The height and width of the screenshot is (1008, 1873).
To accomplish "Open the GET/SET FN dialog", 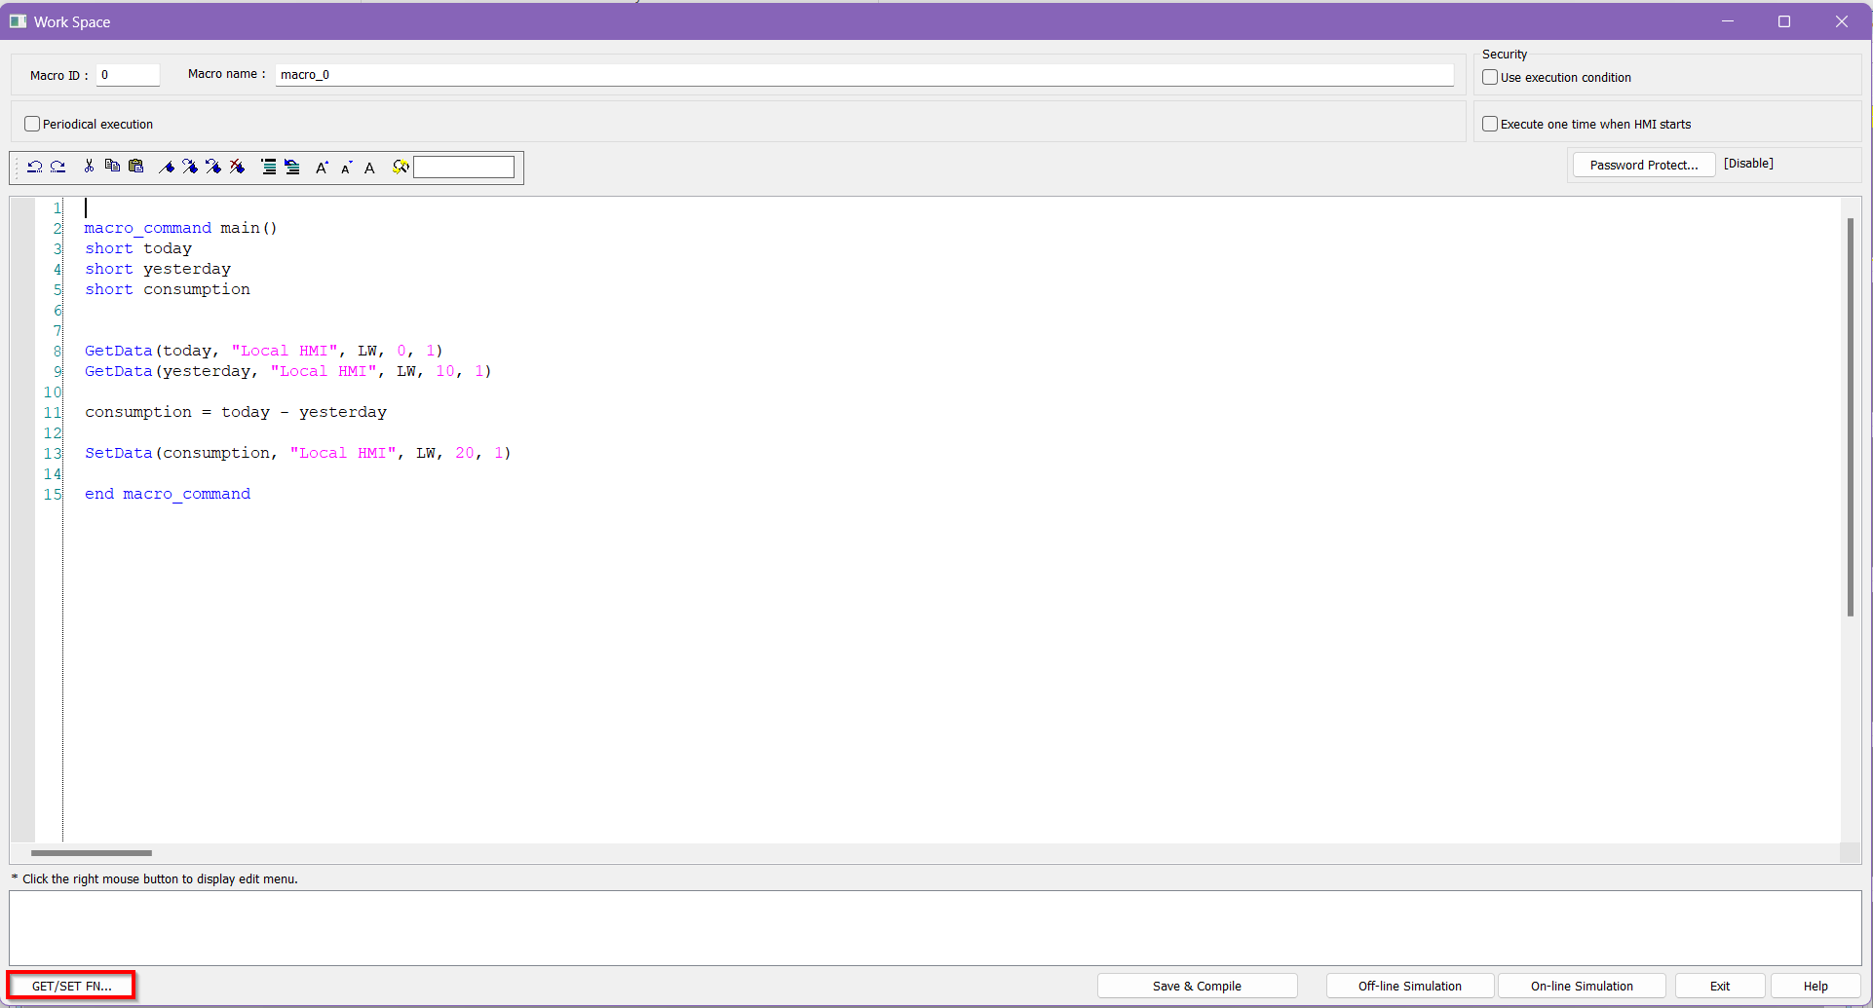I will click(71, 986).
